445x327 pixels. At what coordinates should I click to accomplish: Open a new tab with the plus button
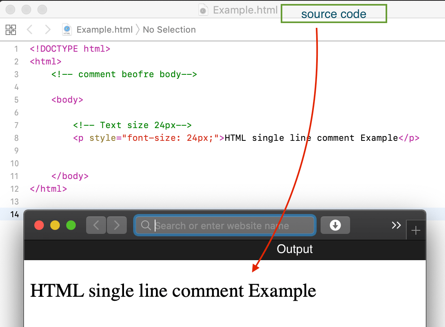[416, 230]
